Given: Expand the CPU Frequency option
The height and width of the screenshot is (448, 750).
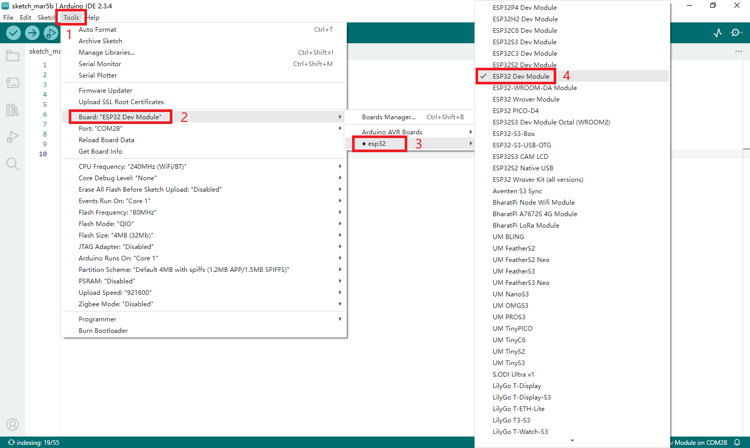Looking at the screenshot, I should [x=204, y=167].
